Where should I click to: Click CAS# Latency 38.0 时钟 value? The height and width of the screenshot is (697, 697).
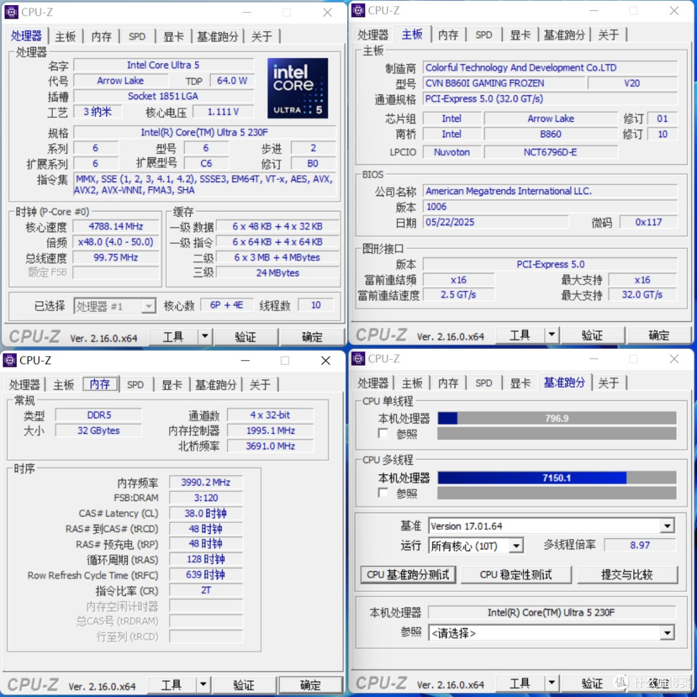(x=206, y=513)
